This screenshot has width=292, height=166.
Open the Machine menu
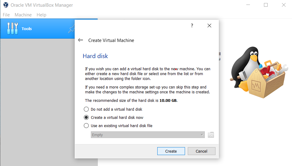click(23, 15)
